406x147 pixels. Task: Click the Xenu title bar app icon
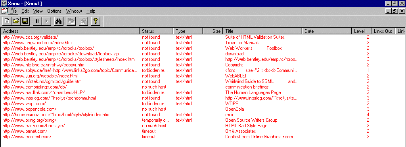(4, 3)
